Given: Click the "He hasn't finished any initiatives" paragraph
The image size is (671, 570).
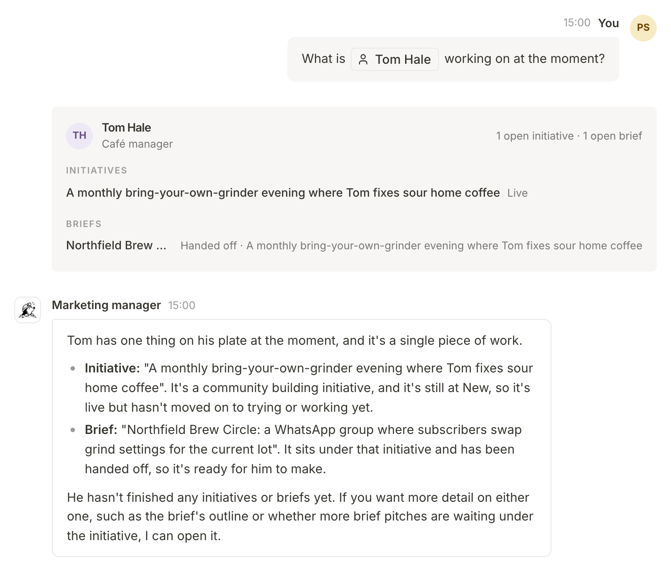Looking at the screenshot, I should pos(300,516).
